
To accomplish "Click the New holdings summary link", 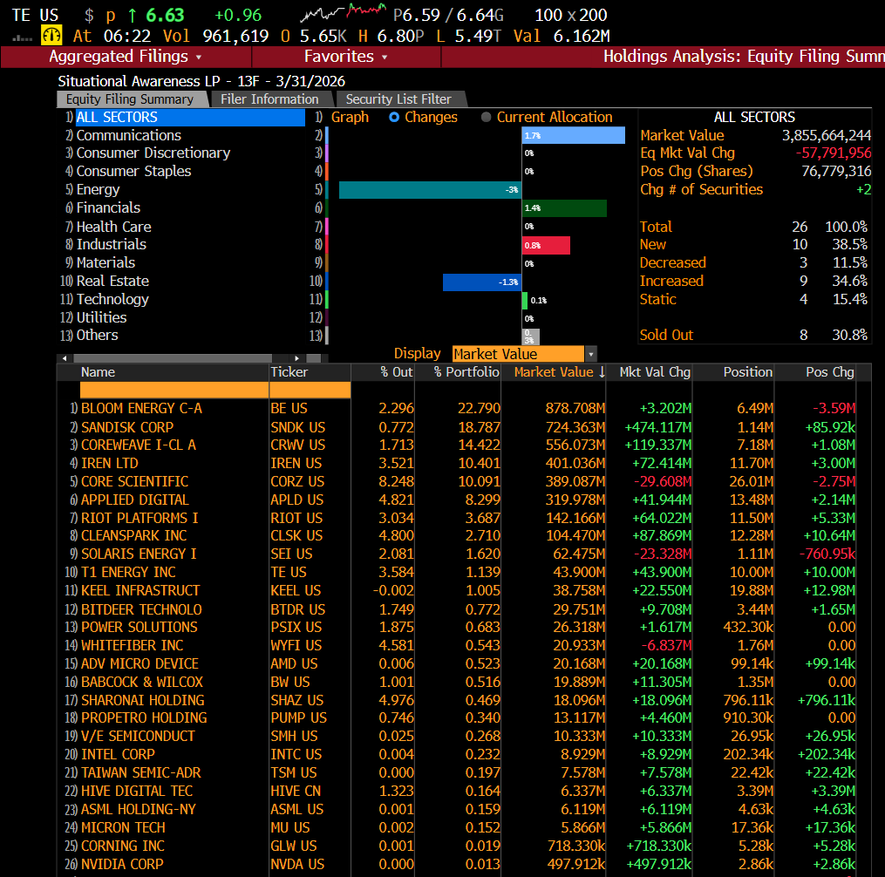I will [652, 244].
